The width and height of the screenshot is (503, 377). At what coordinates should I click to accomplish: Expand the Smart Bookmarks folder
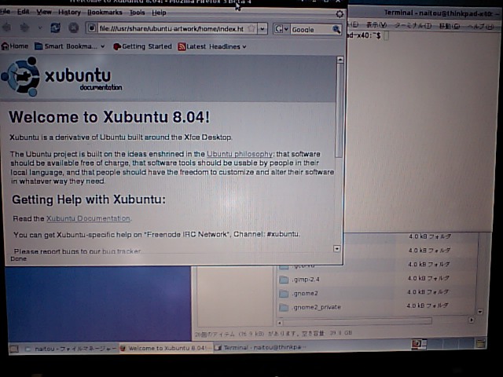(70, 46)
